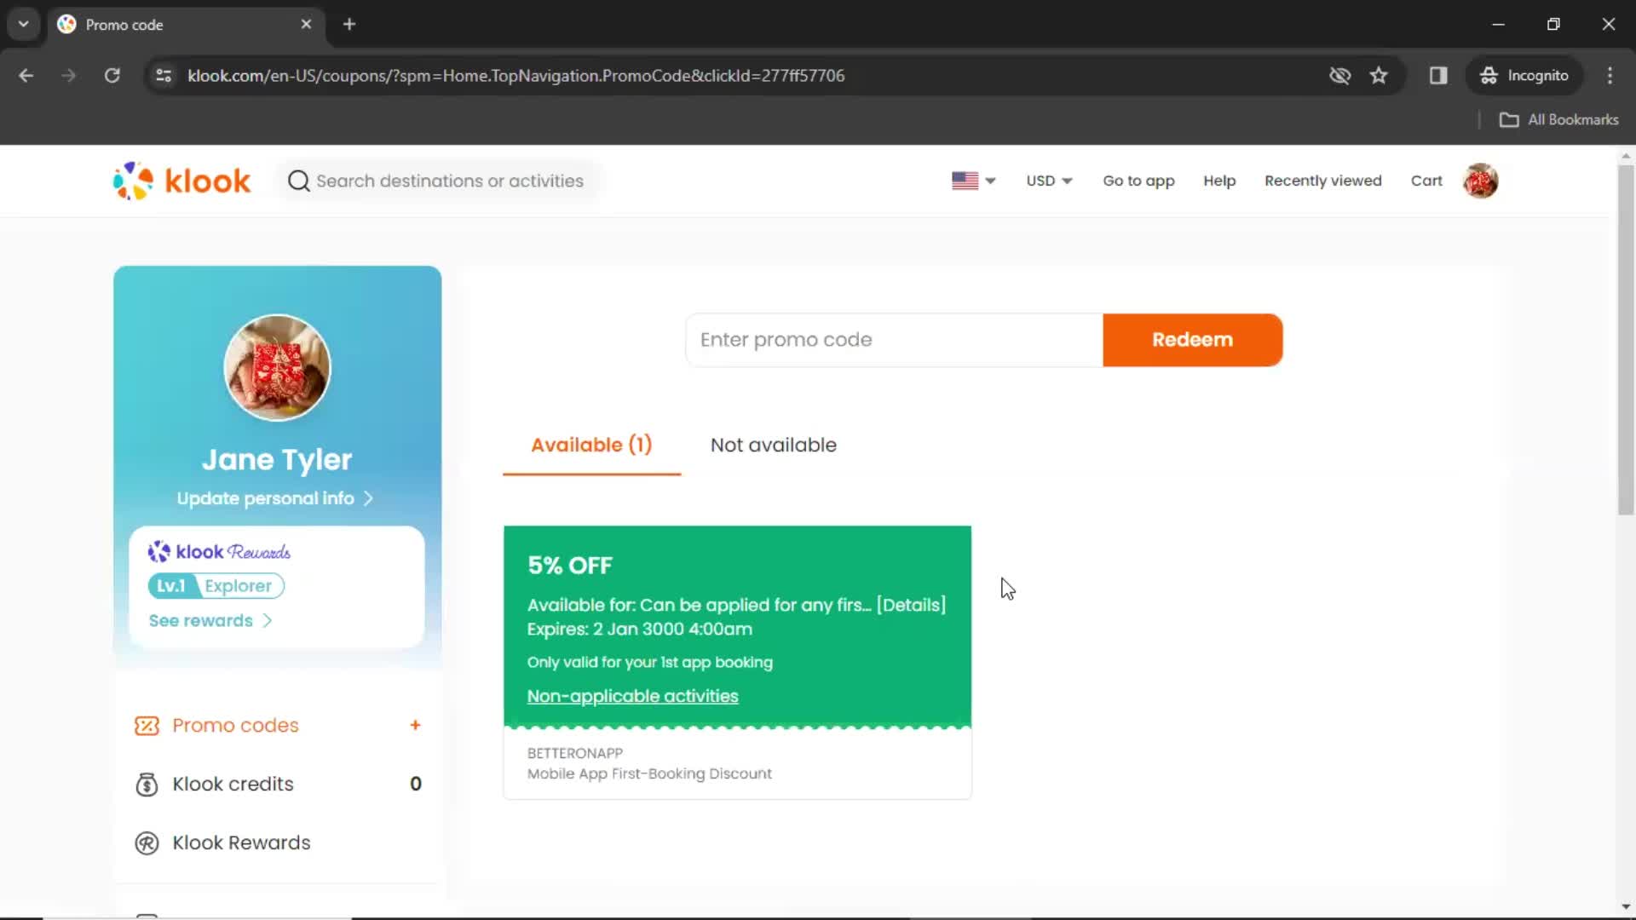Click the browser forward arrow

69,76
